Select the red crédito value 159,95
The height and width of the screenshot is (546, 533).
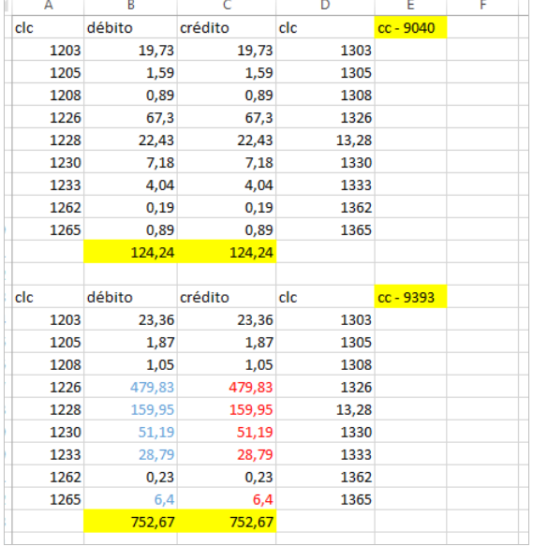click(227, 409)
